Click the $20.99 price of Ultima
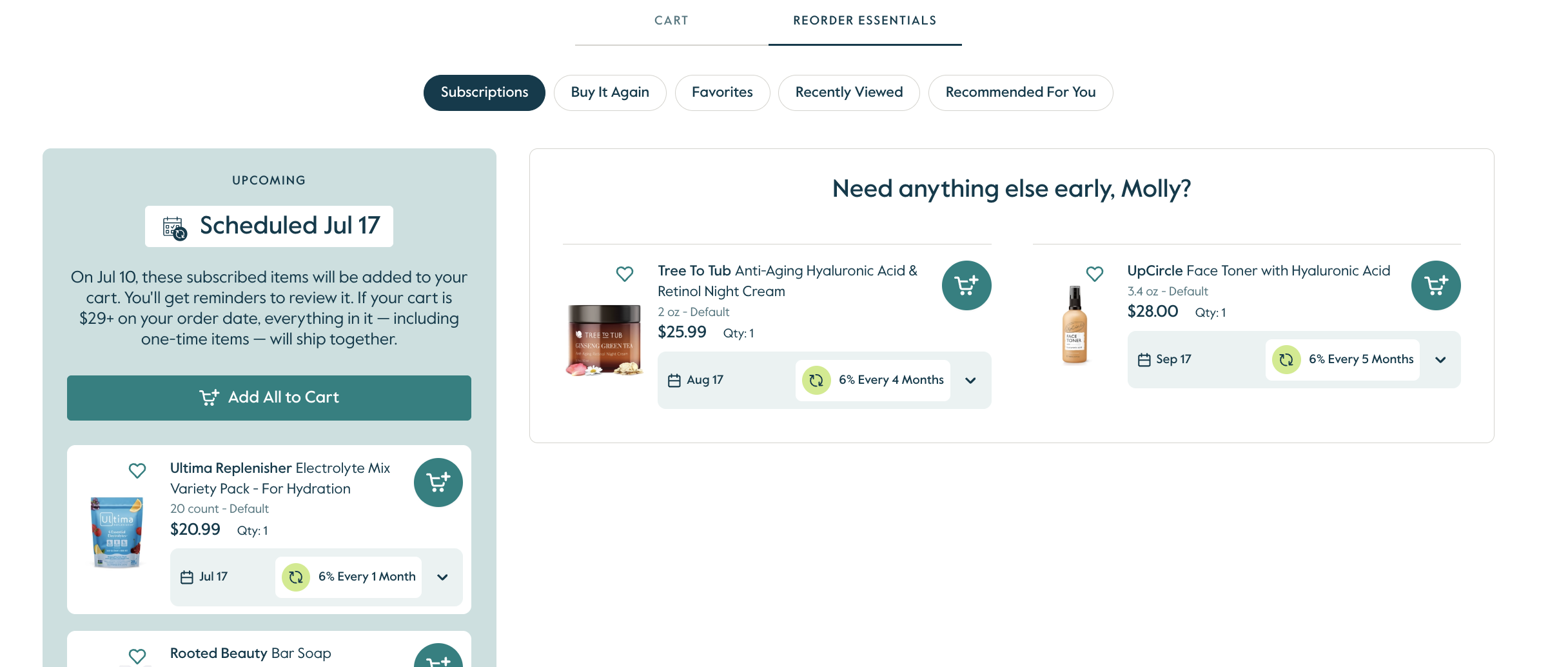Image resolution: width=1559 pixels, height=667 pixels. (195, 530)
